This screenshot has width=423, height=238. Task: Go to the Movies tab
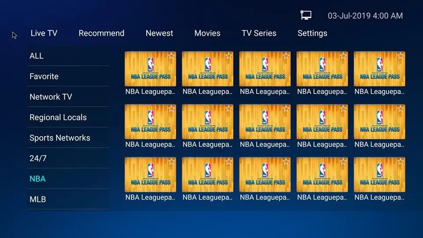(207, 33)
